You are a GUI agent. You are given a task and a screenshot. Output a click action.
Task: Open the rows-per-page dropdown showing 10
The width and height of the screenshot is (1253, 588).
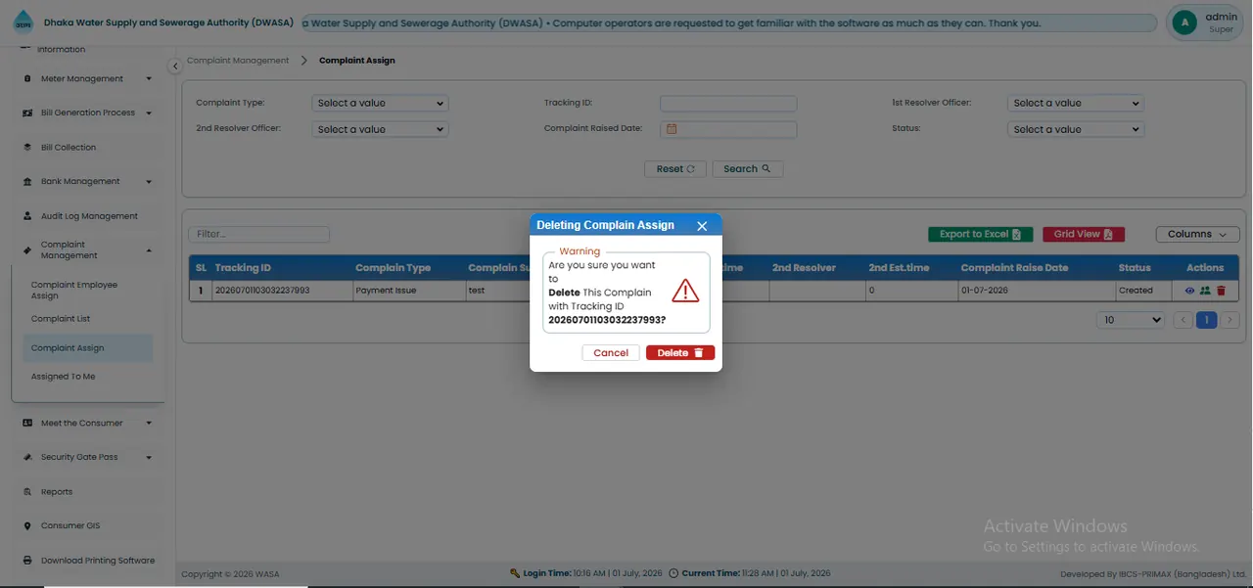(1132, 320)
